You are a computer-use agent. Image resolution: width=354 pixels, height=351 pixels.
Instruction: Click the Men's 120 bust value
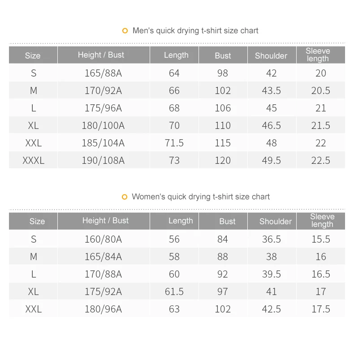pyautogui.click(x=223, y=160)
